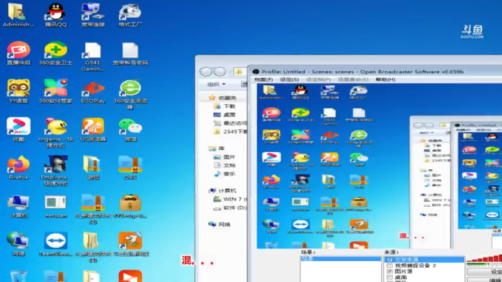Open 音乐 library in Explorer
Screen dimensions: 502x282
point(225,174)
